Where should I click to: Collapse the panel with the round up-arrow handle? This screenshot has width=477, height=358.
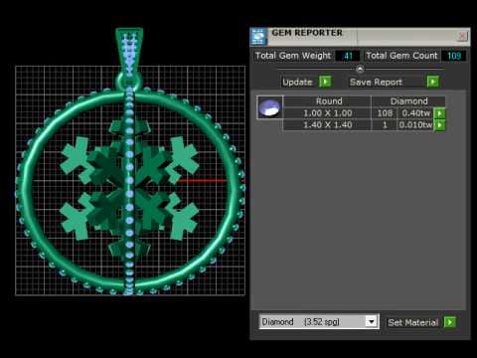tap(360, 69)
